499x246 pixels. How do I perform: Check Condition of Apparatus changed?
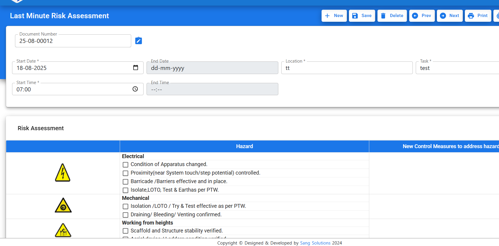pyautogui.click(x=126, y=165)
